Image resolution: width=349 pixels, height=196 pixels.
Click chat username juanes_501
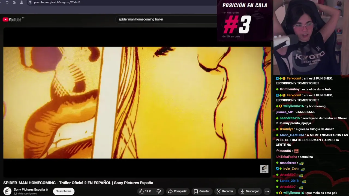click(x=285, y=112)
